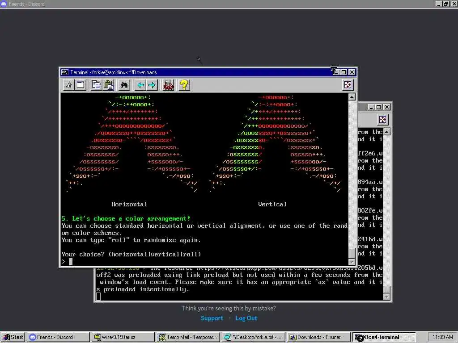Click the terminal prompt input line

point(204,261)
